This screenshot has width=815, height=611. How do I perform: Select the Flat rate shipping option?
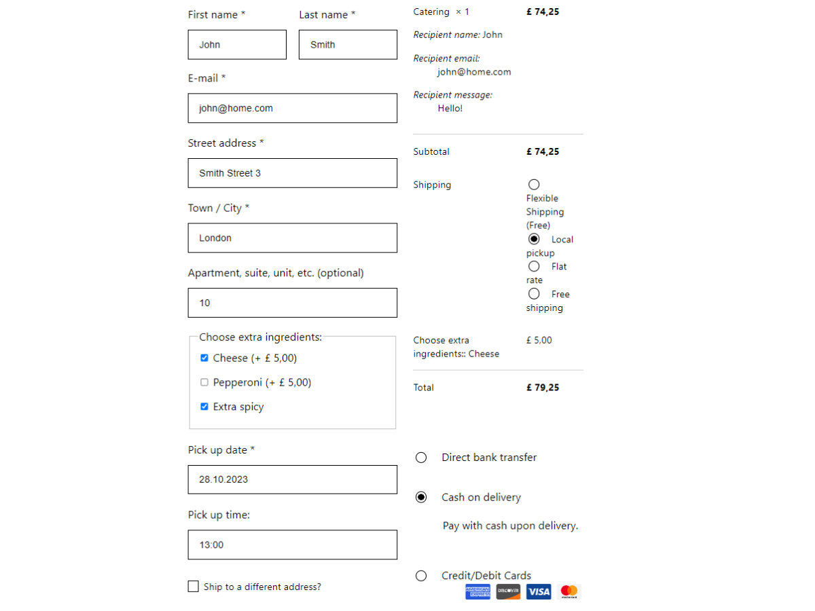[x=534, y=266]
